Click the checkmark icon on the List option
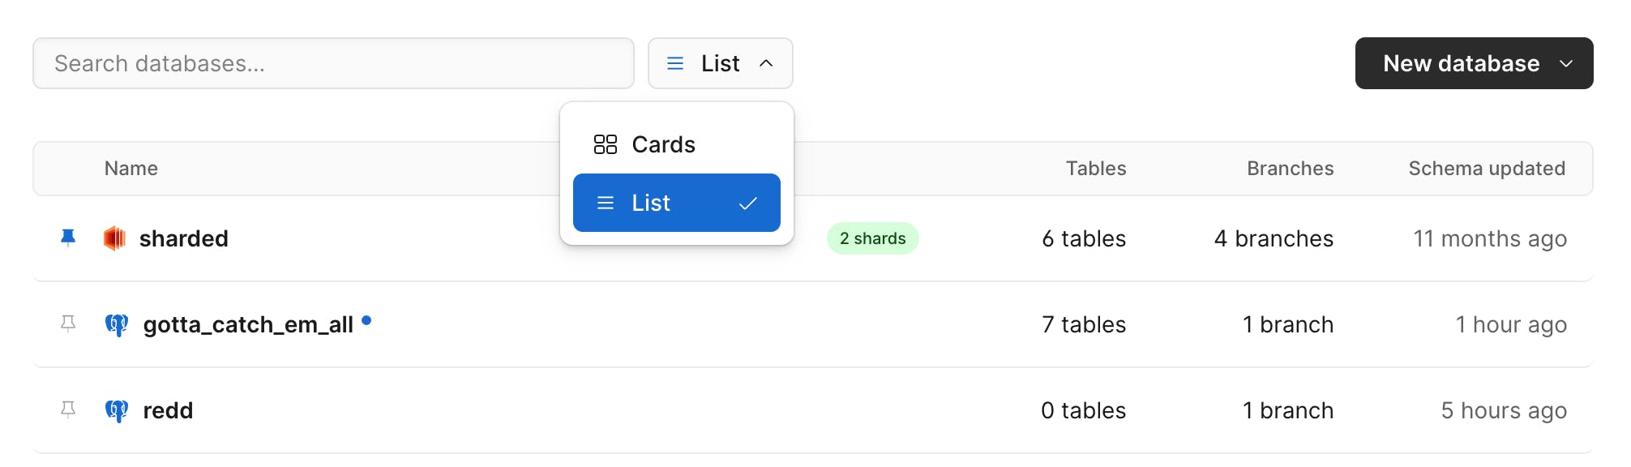This screenshot has height=467, width=1631. (747, 203)
